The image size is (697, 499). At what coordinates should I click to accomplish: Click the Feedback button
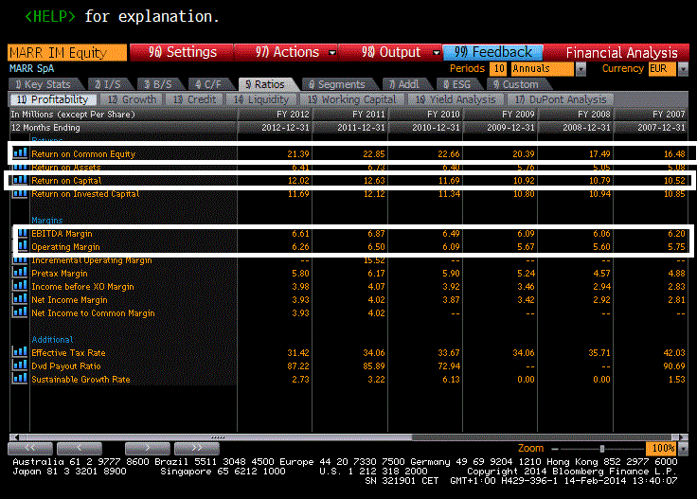(493, 52)
